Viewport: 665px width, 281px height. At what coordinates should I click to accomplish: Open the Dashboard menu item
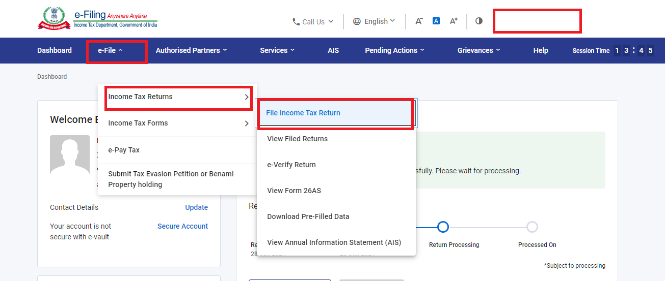click(x=55, y=50)
